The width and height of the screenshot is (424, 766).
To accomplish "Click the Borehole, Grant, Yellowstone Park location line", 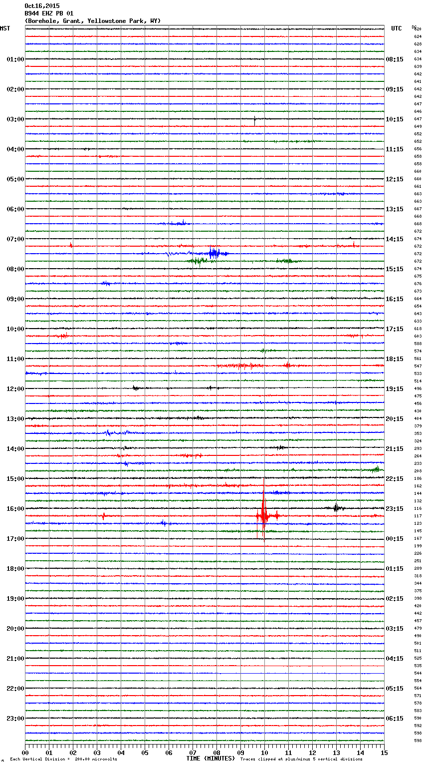I will click(93, 21).
